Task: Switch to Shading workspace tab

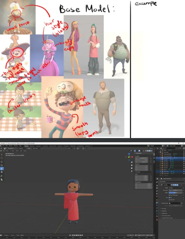Action: point(59,146)
